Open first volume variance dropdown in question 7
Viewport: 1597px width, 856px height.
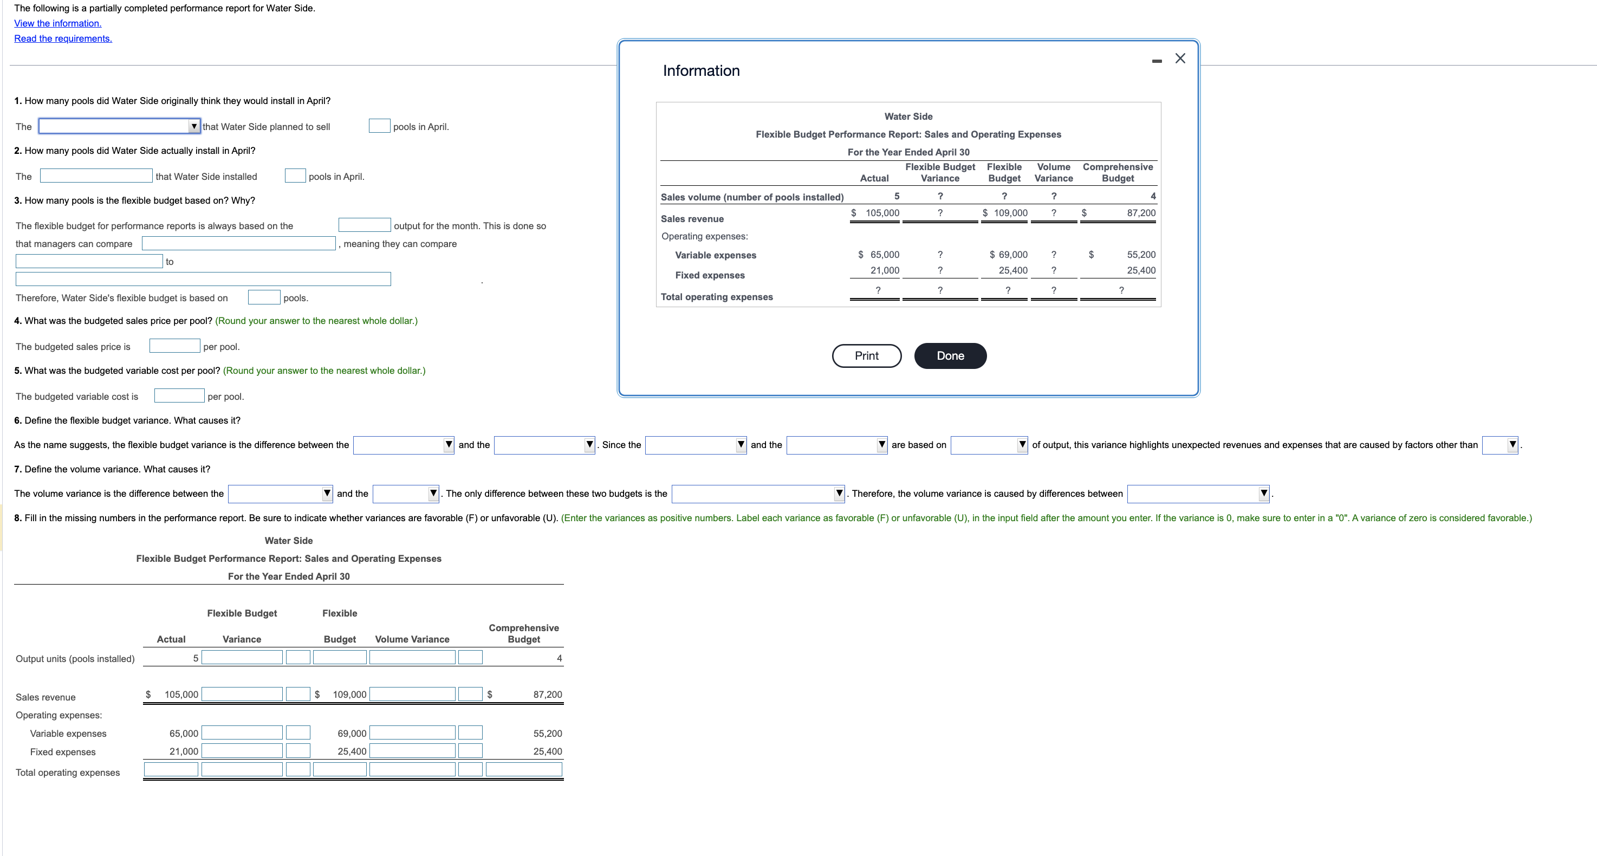pyautogui.click(x=280, y=494)
